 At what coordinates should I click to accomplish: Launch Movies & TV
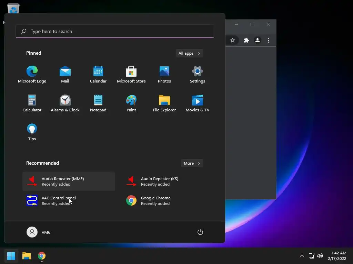pos(198,103)
